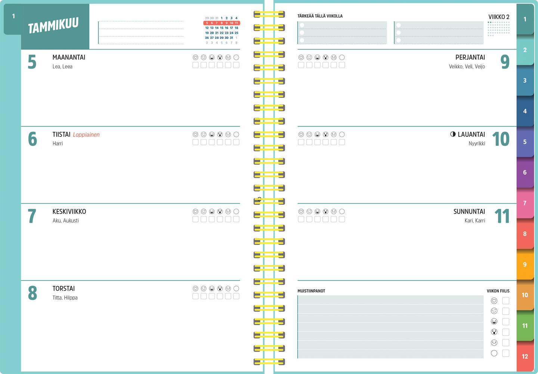Click the half-moon icon beside Lauantai
538x374 pixels.
453,134
